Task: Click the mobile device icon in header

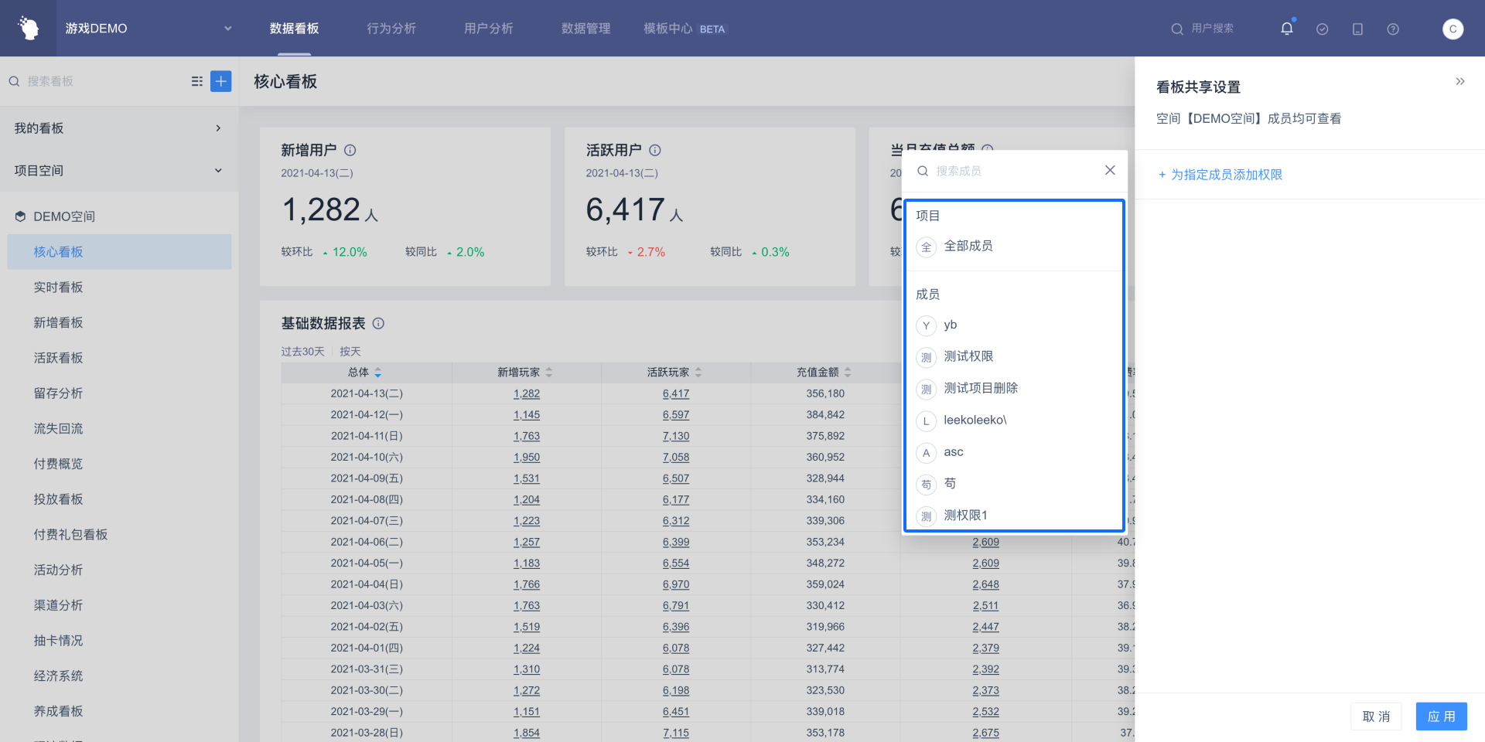Action: pos(1357,29)
